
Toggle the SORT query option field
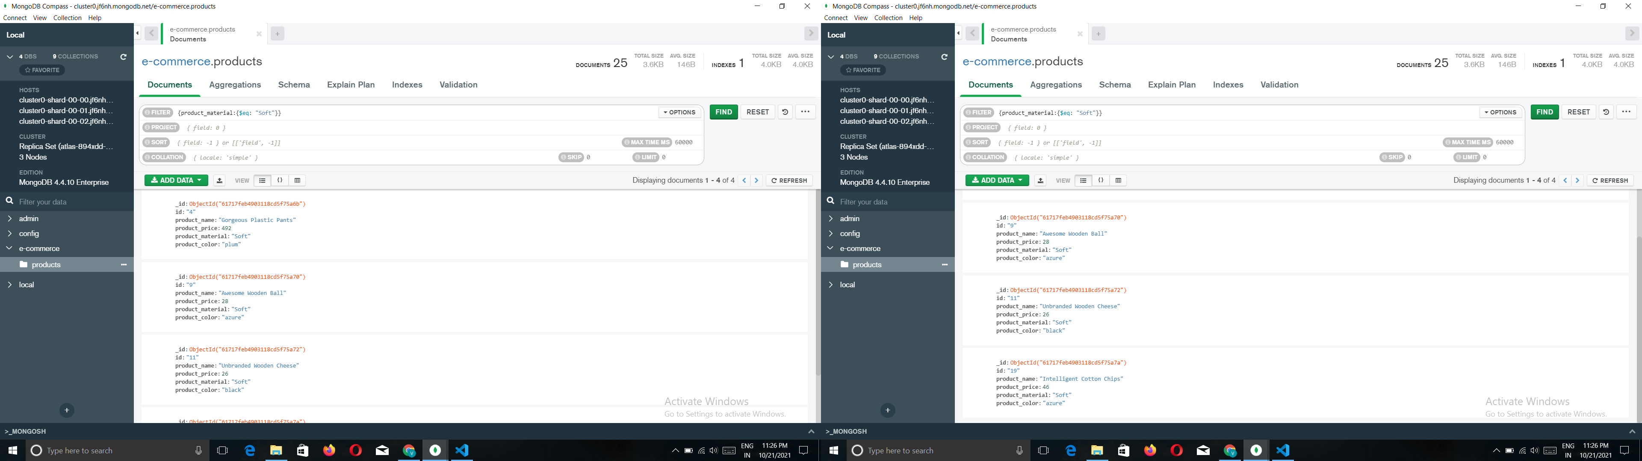pyautogui.click(x=156, y=142)
